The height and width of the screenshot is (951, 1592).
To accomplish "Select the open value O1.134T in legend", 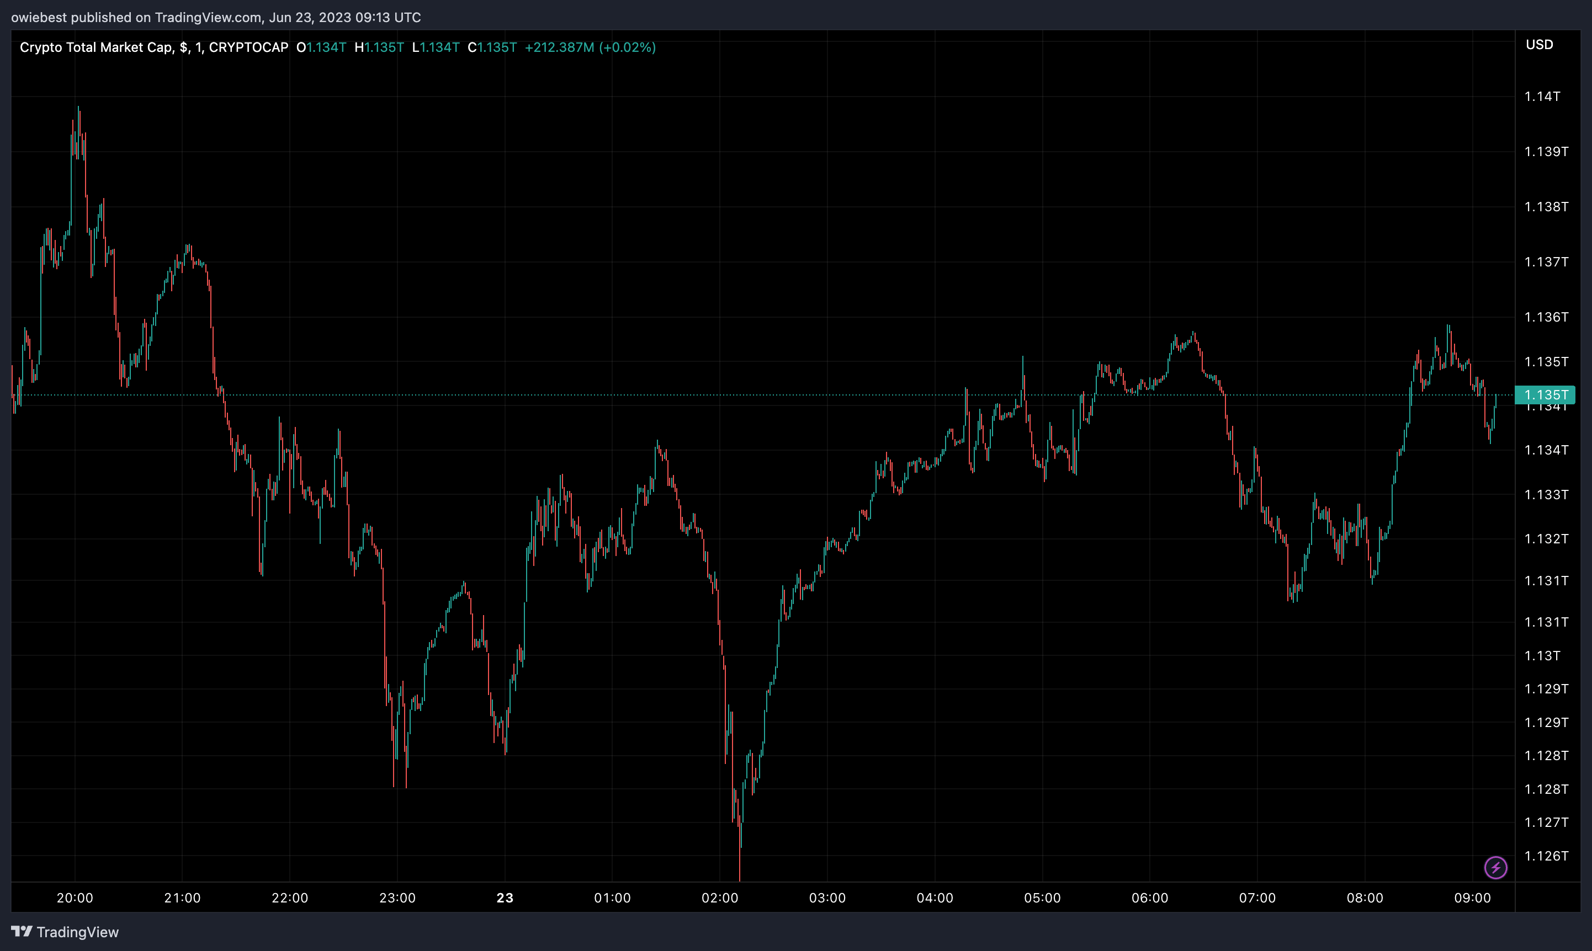I will 321,47.
